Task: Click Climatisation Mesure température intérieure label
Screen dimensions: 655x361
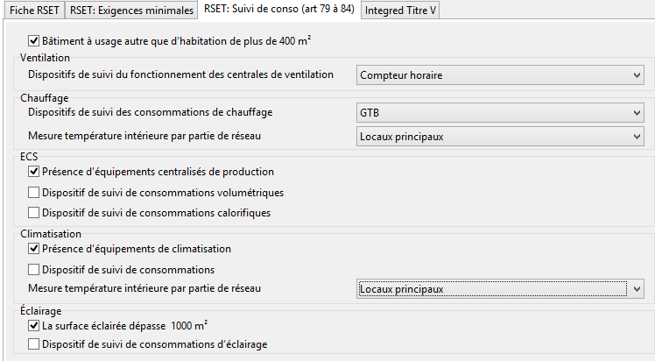Action: pos(144,288)
